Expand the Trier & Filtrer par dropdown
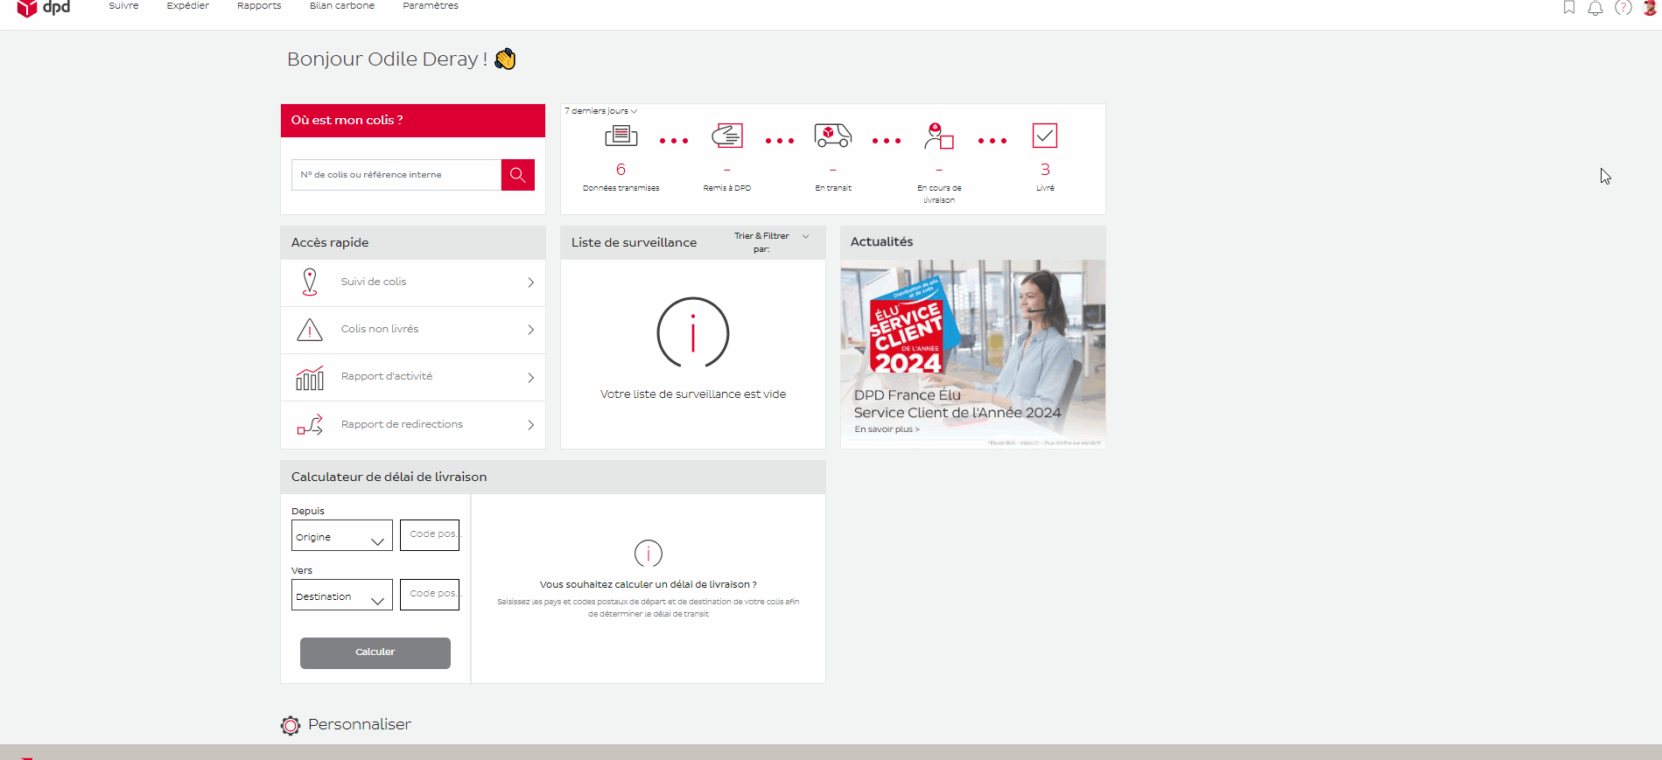Viewport: 1662px width, 760px height. (772, 242)
